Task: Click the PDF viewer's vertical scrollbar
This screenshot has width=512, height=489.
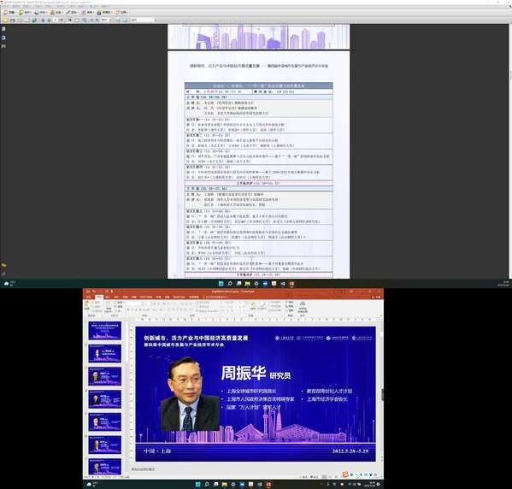Action: (x=510, y=150)
